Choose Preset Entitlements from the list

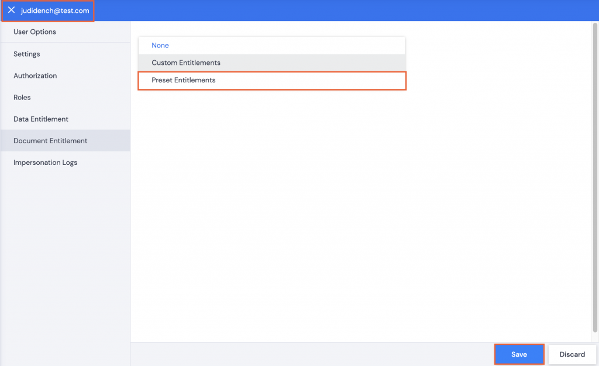point(271,80)
